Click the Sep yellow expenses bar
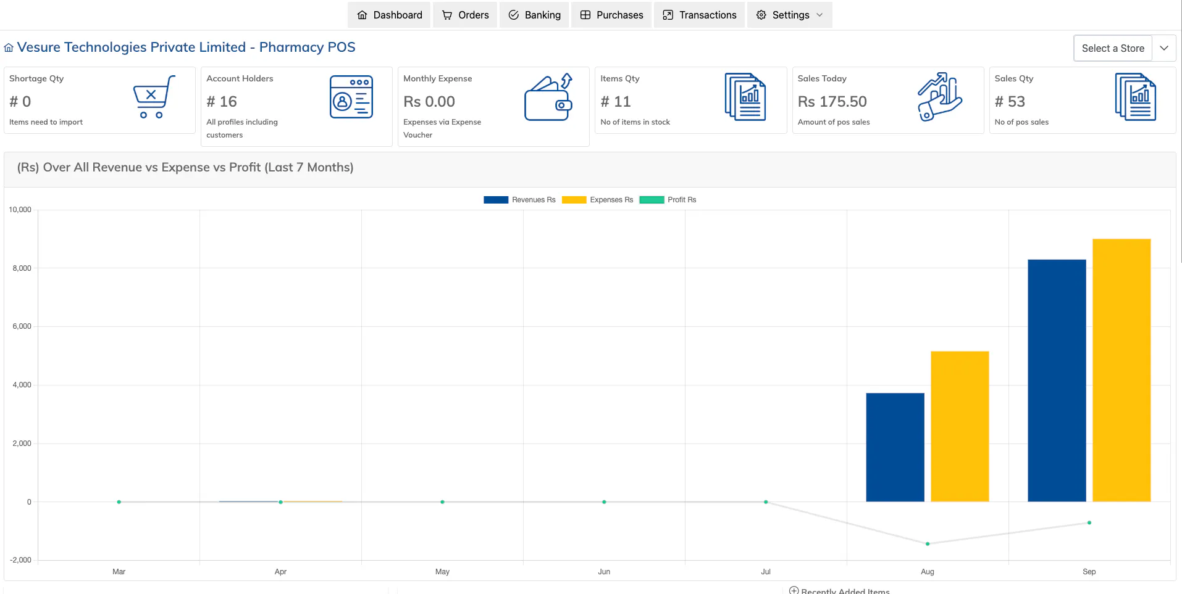 [1121, 370]
